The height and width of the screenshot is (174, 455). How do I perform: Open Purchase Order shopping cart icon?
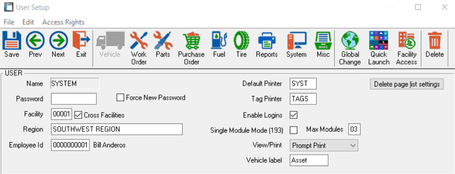[x=191, y=41]
